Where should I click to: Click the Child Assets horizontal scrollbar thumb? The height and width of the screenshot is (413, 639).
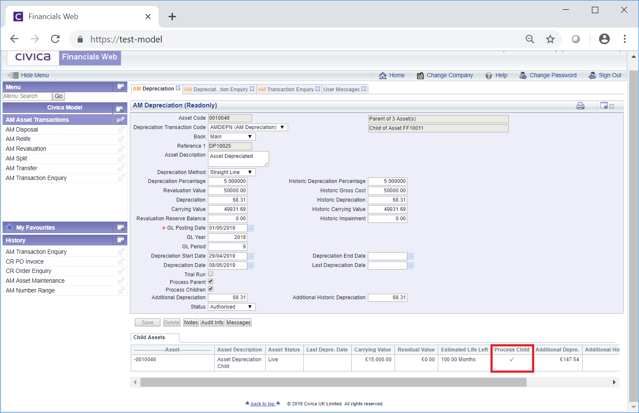[334, 382]
